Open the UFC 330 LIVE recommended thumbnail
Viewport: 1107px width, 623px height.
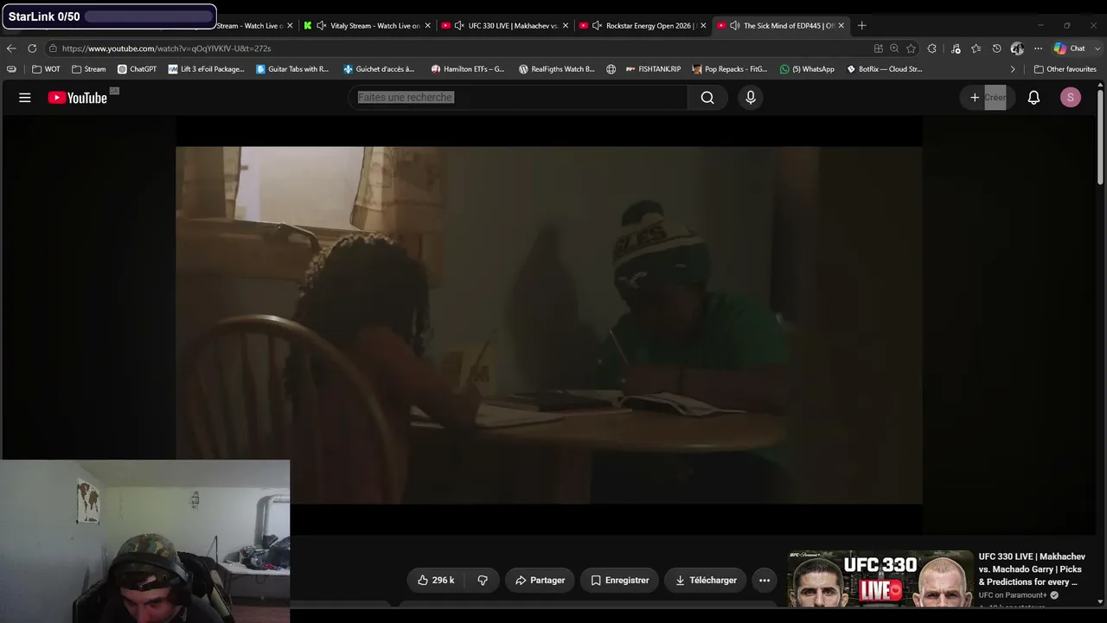(880, 579)
